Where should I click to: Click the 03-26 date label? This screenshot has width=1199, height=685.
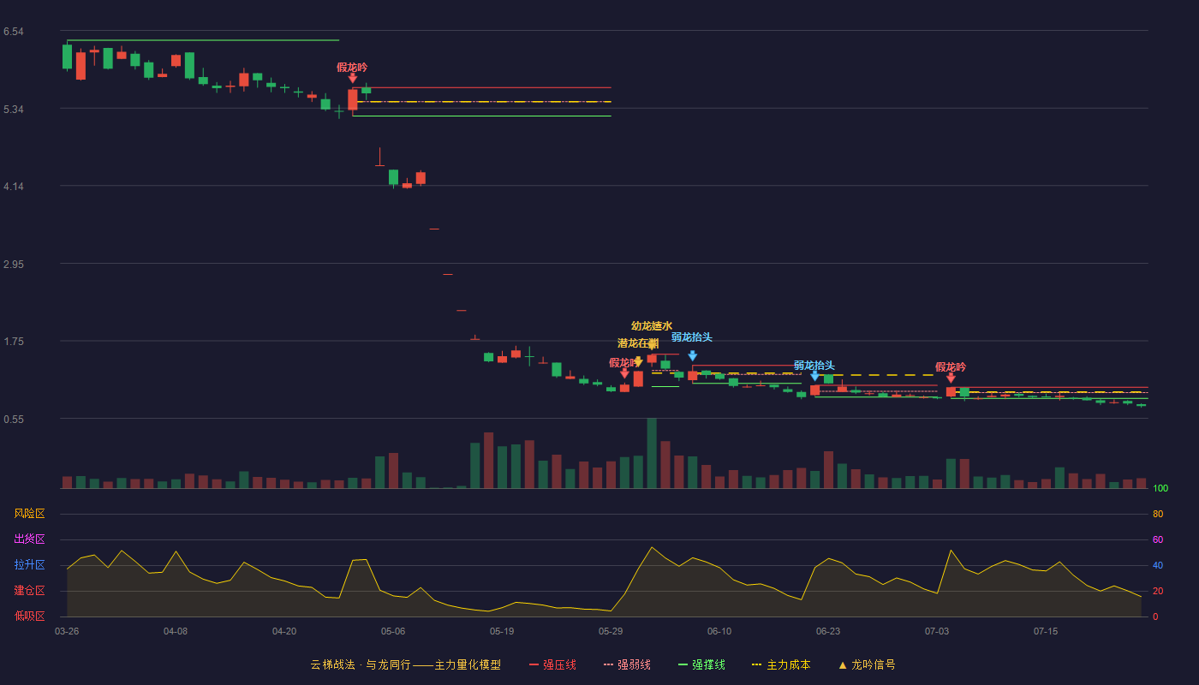coord(67,631)
